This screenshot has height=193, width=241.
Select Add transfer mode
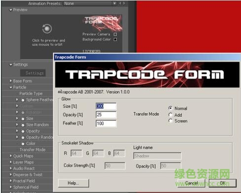click(x=171, y=115)
